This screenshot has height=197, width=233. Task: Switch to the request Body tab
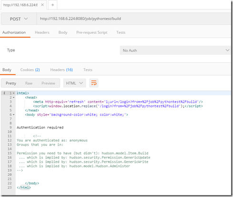[63, 32]
